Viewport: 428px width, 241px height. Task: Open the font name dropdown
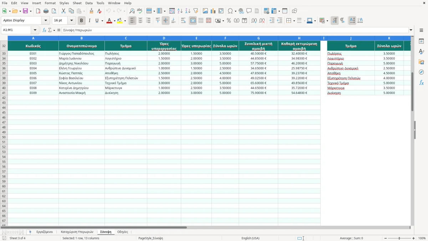point(46,21)
